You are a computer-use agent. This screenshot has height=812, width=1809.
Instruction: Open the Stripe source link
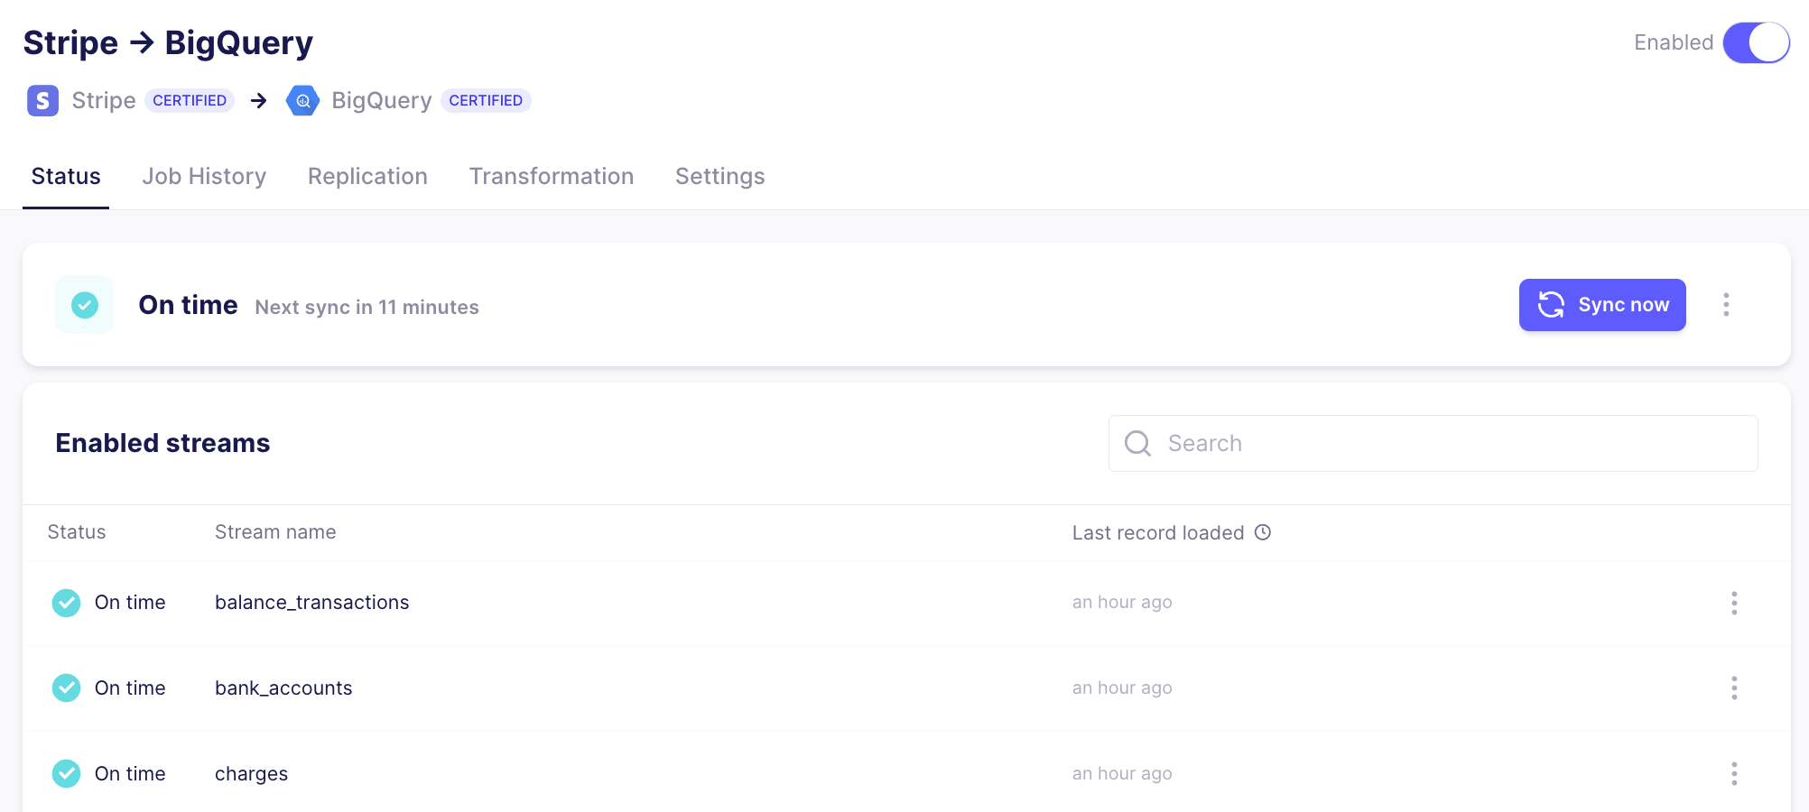tap(104, 100)
